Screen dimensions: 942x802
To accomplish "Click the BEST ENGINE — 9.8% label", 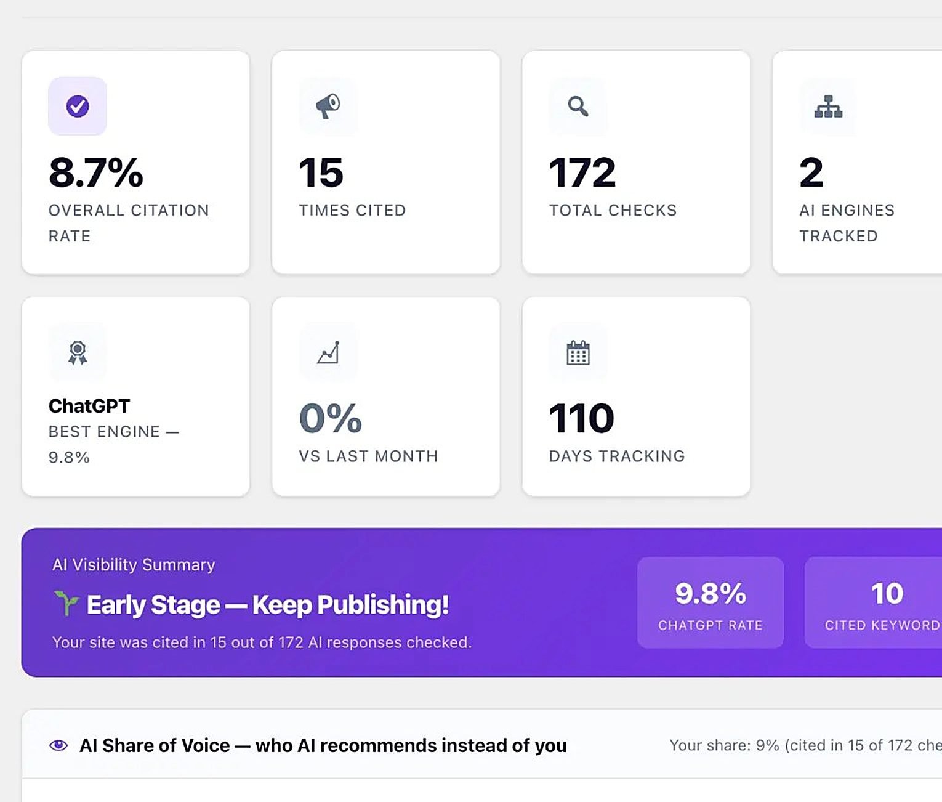I will tap(114, 444).
